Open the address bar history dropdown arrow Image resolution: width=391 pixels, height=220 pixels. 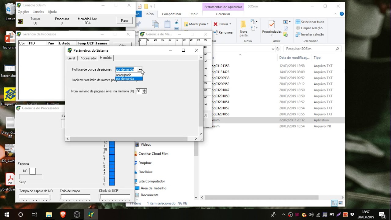(273, 49)
